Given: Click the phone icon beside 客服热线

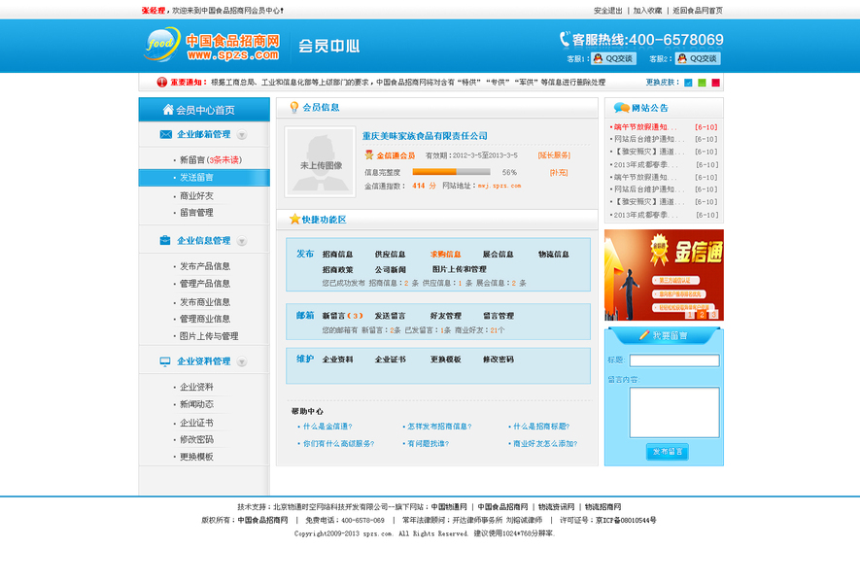Looking at the screenshot, I should [x=565, y=39].
